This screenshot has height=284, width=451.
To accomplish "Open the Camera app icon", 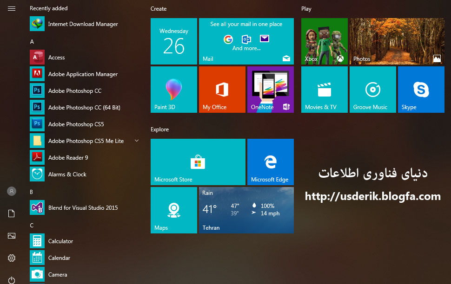I will (37, 274).
